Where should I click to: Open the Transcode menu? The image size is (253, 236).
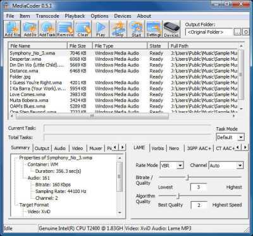tap(47, 16)
